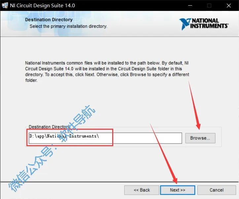Click the maximize button in title bar
This screenshot has width=239, height=199.
tap(209, 6)
